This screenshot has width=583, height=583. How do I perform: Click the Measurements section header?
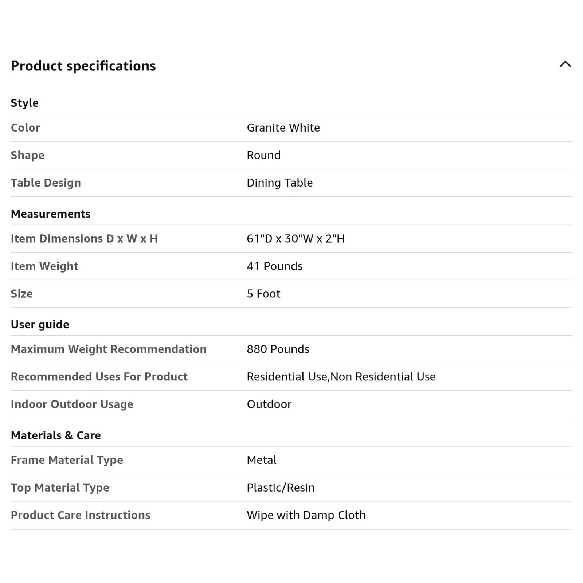(x=51, y=214)
